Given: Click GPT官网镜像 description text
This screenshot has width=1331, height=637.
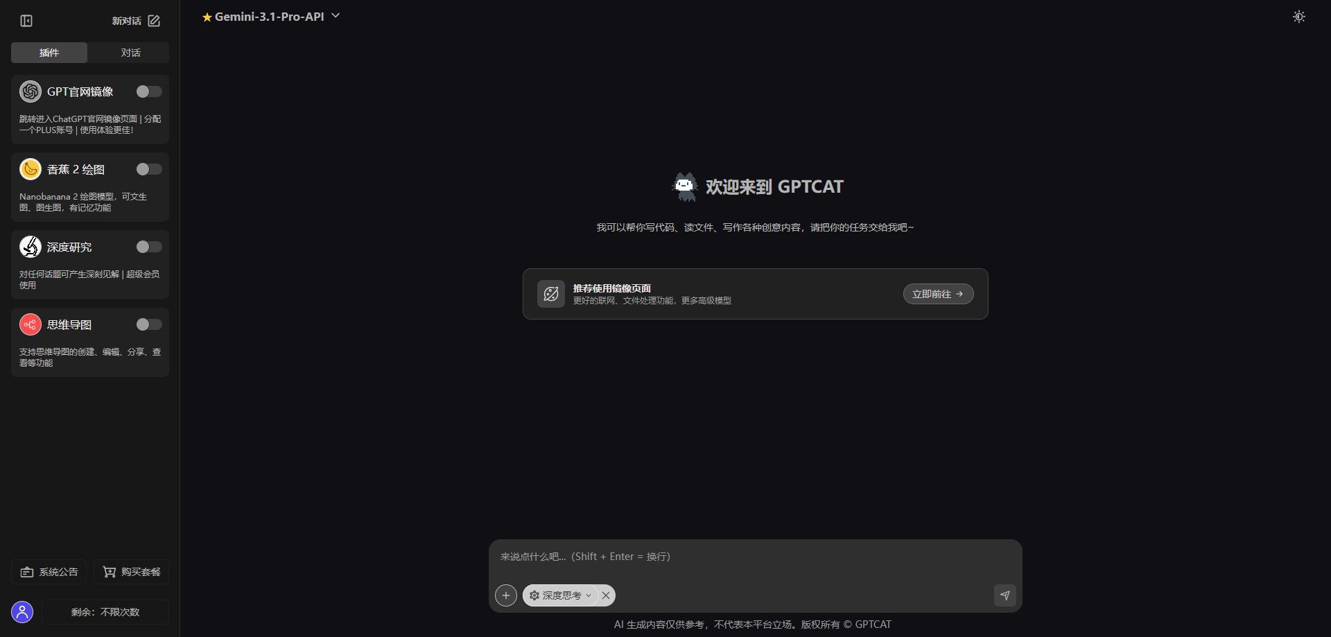Looking at the screenshot, I should pos(90,125).
